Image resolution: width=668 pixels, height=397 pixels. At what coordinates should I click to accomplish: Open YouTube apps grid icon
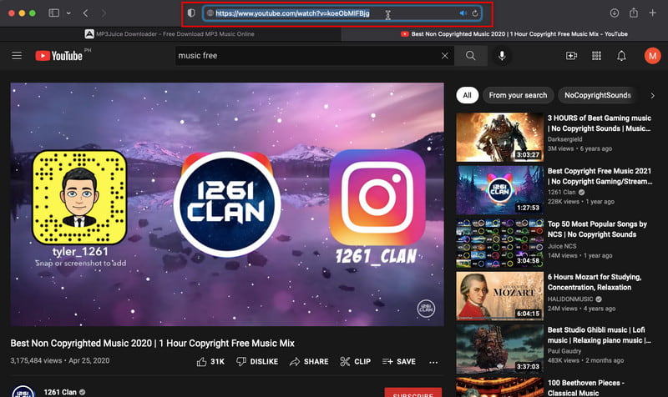(596, 56)
